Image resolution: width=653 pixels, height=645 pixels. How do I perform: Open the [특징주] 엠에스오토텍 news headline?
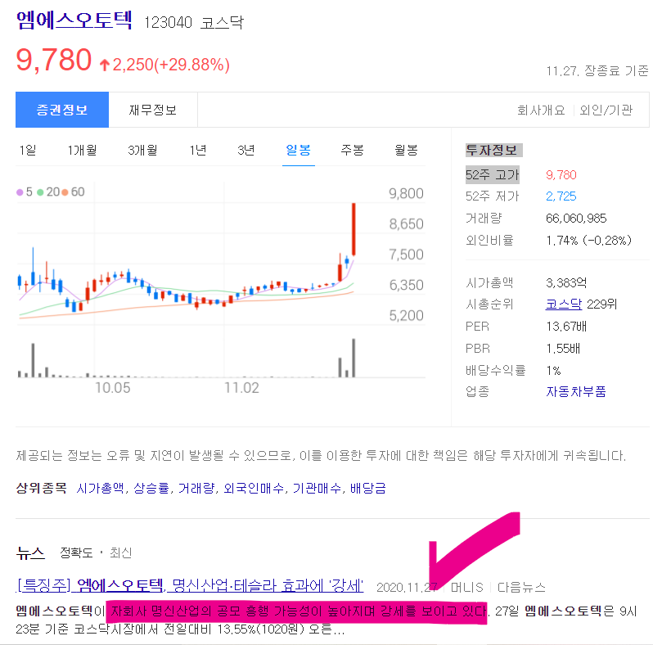pos(190,586)
